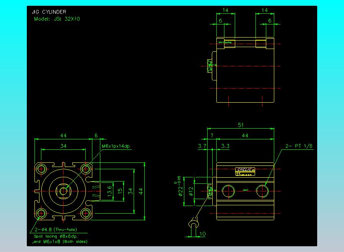Select the ",and M6x1x8 (Both sides)" note
Viewport: 344px width, 252px height.
[x=60, y=242]
